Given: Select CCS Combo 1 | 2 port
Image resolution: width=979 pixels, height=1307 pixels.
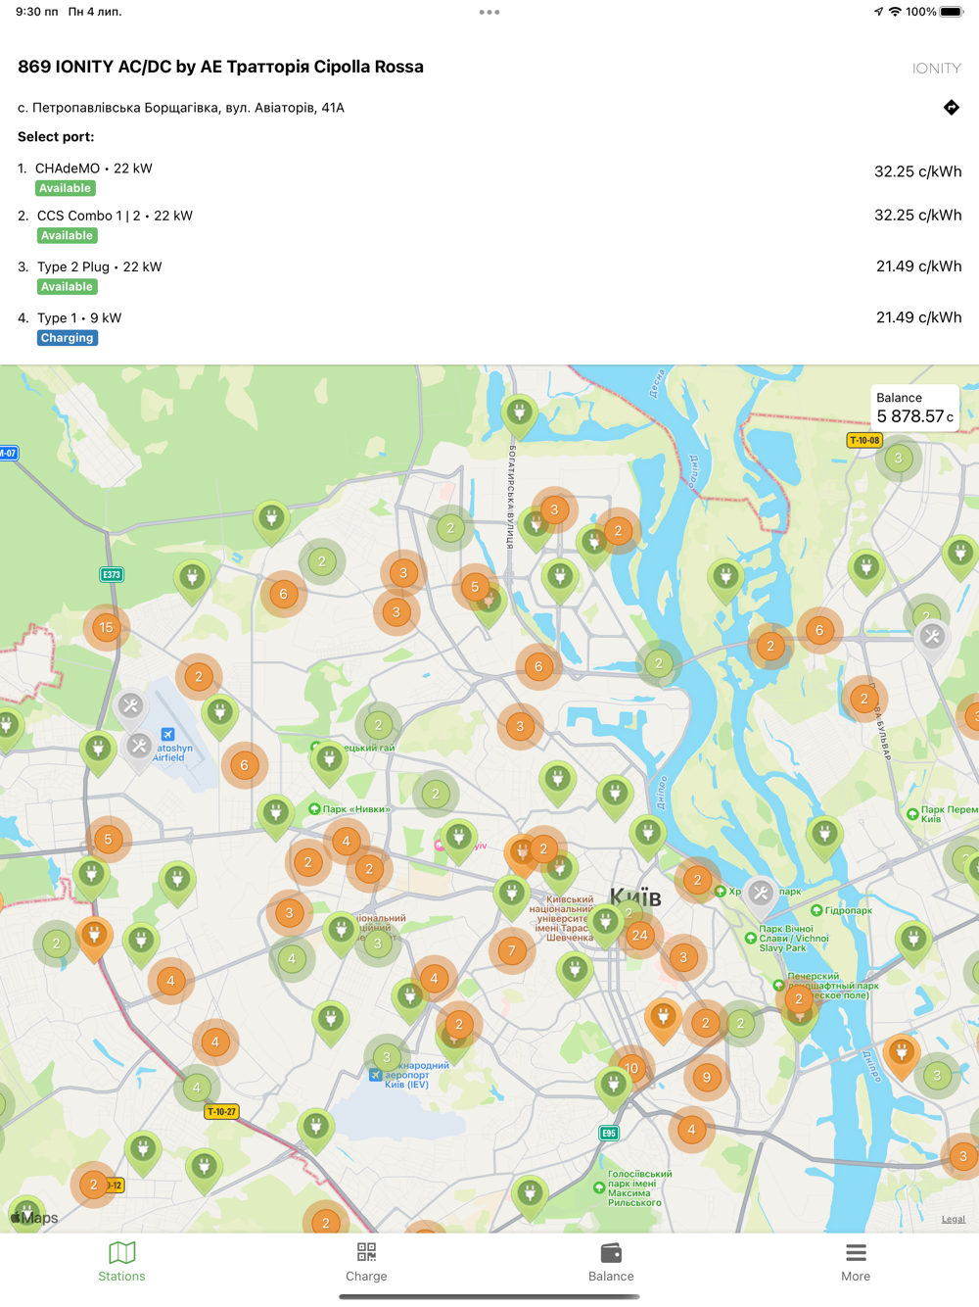Looking at the screenshot, I should coord(489,224).
